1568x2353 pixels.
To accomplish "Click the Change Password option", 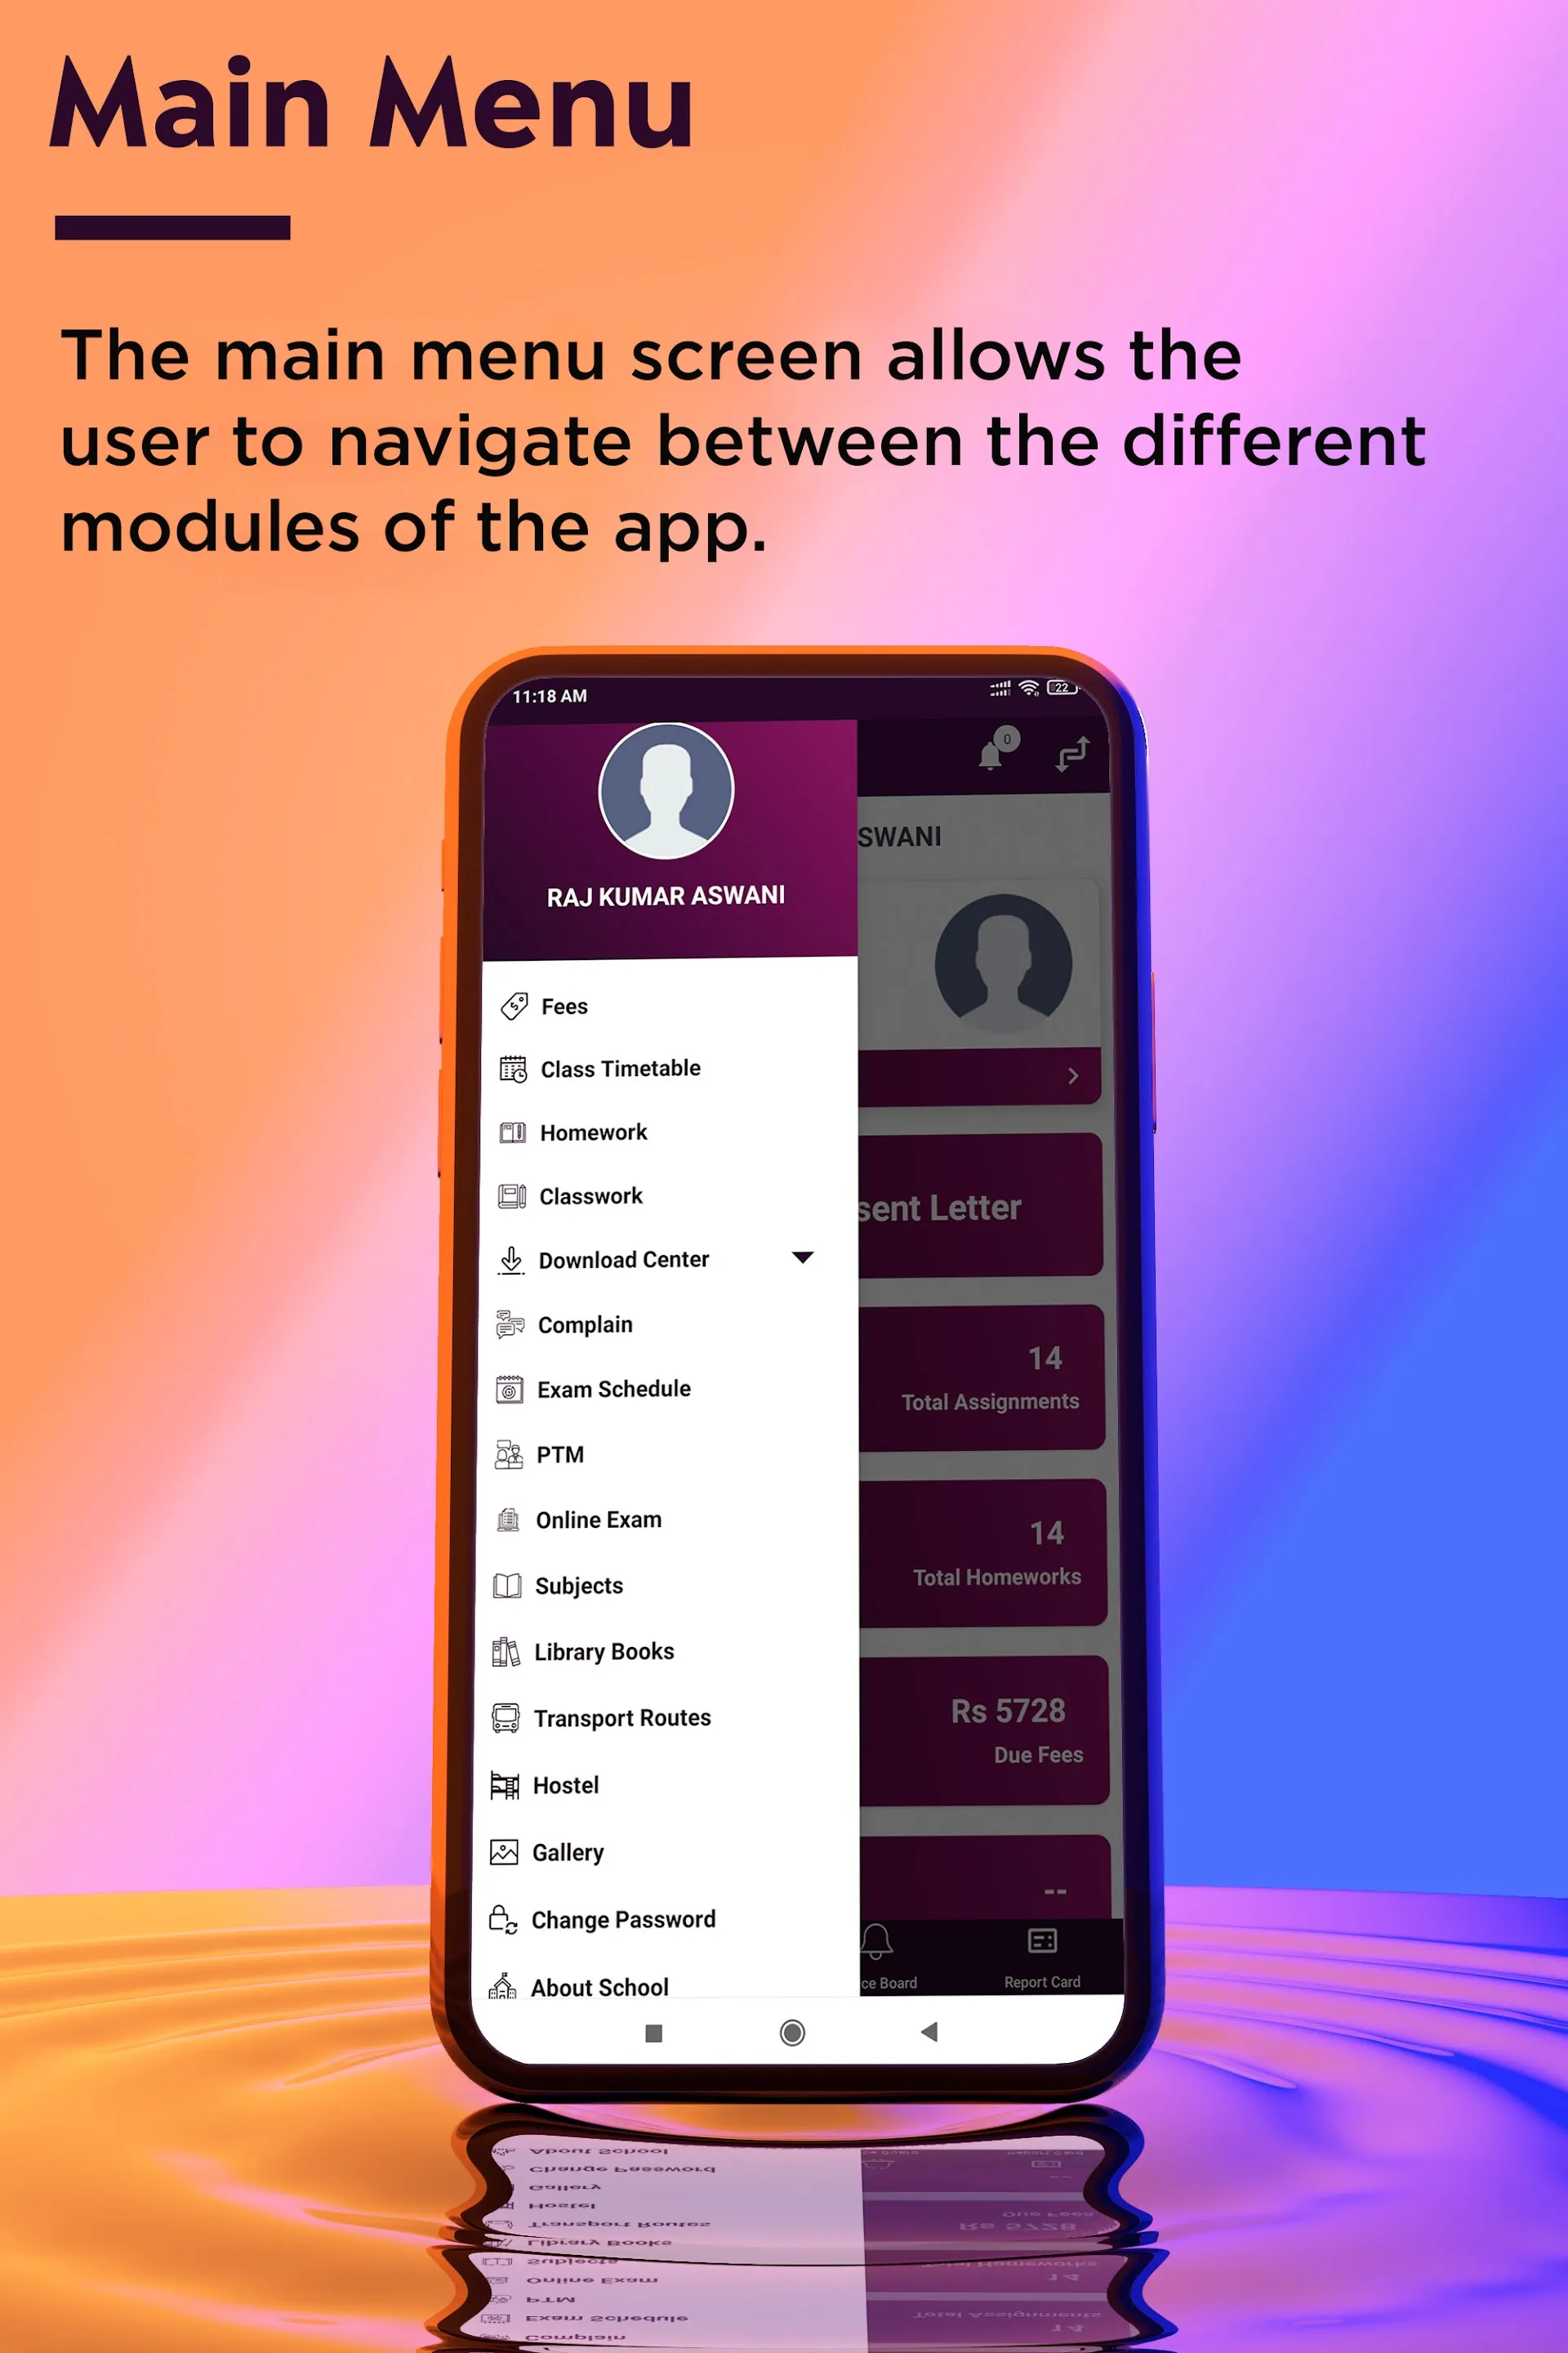I will (x=621, y=1919).
